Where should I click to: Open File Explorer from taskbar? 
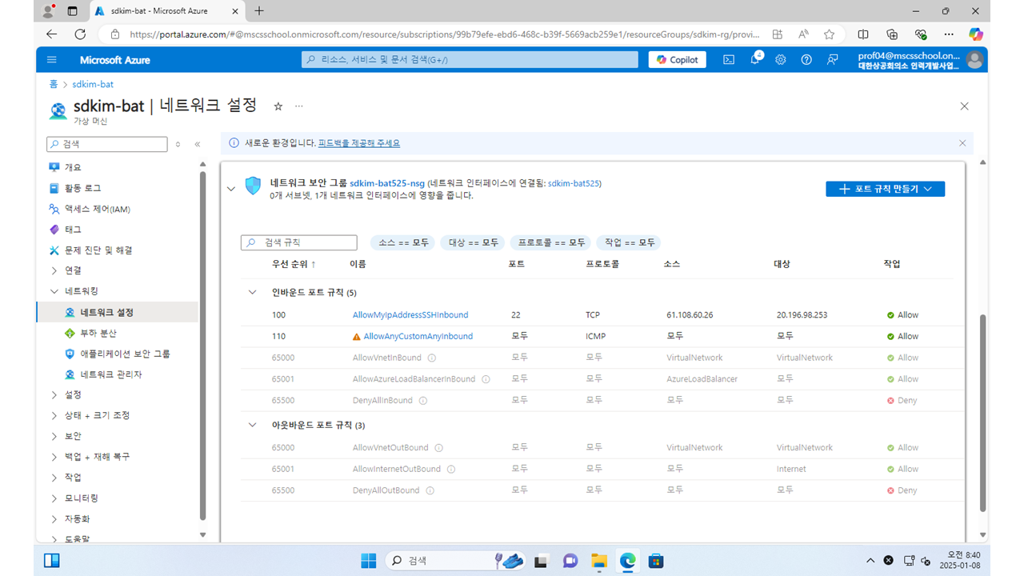coord(599,560)
